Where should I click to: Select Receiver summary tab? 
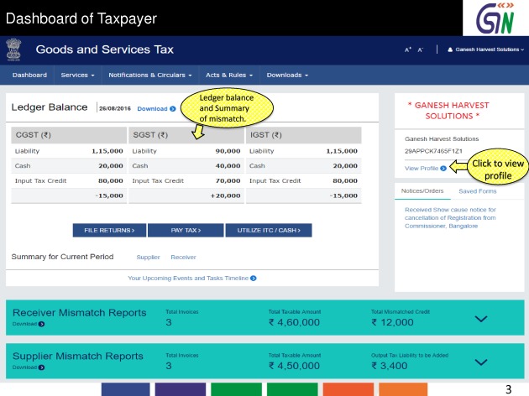(x=183, y=257)
